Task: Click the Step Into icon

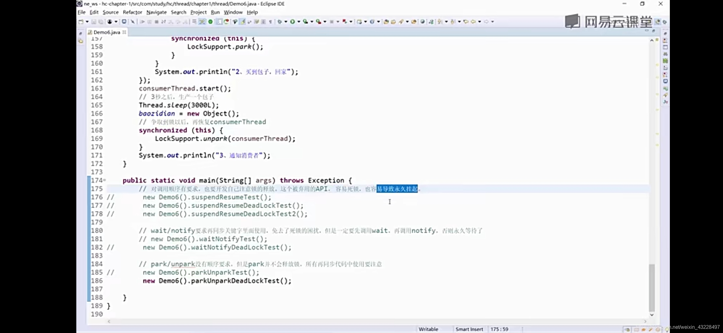Action: (171, 22)
